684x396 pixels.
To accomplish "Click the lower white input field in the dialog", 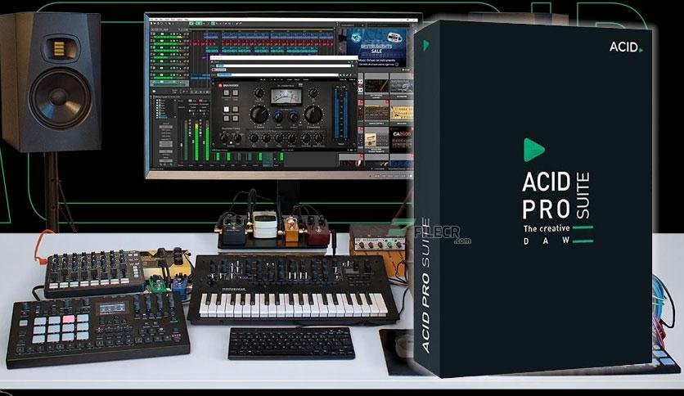I will coord(279,75).
